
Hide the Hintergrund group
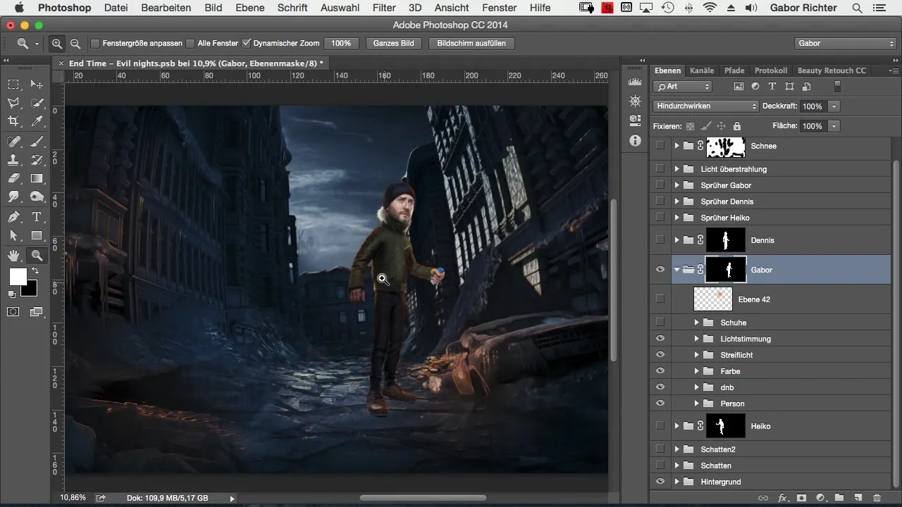pyautogui.click(x=660, y=482)
